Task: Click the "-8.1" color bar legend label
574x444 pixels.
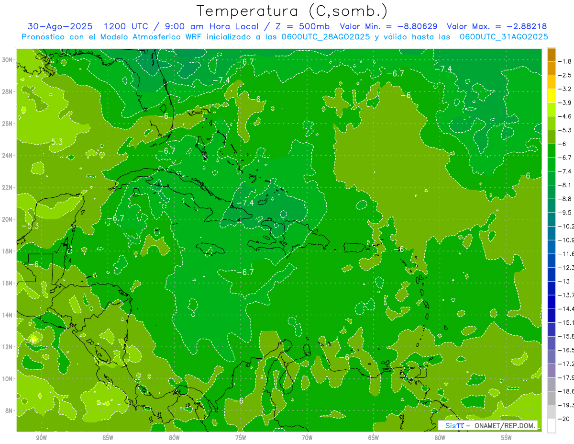Action: [x=566, y=185]
